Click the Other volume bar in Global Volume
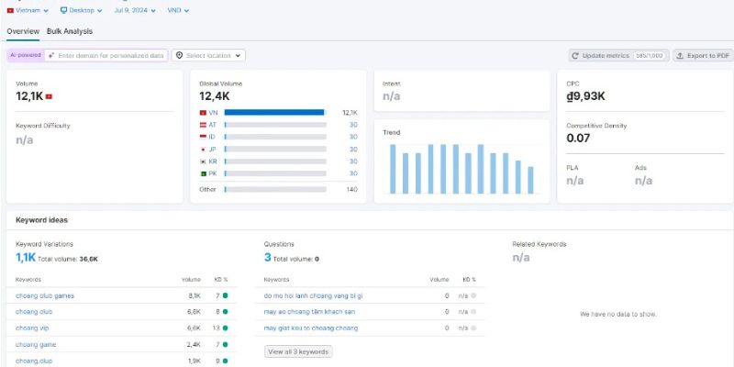Screen dimensions: 734x367 [275, 189]
